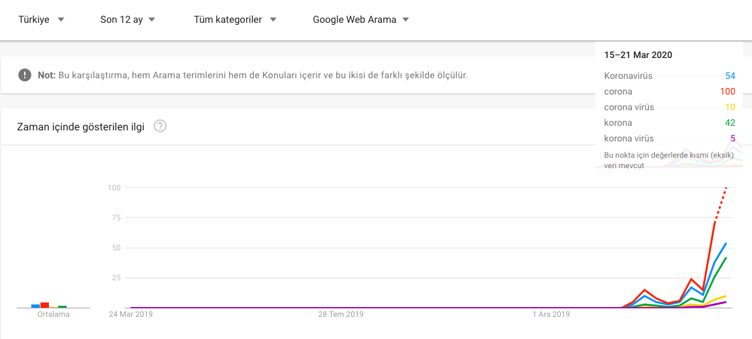Click the exclamation warning icon next to Not
This screenshot has width=752, height=339.
pyautogui.click(x=24, y=75)
